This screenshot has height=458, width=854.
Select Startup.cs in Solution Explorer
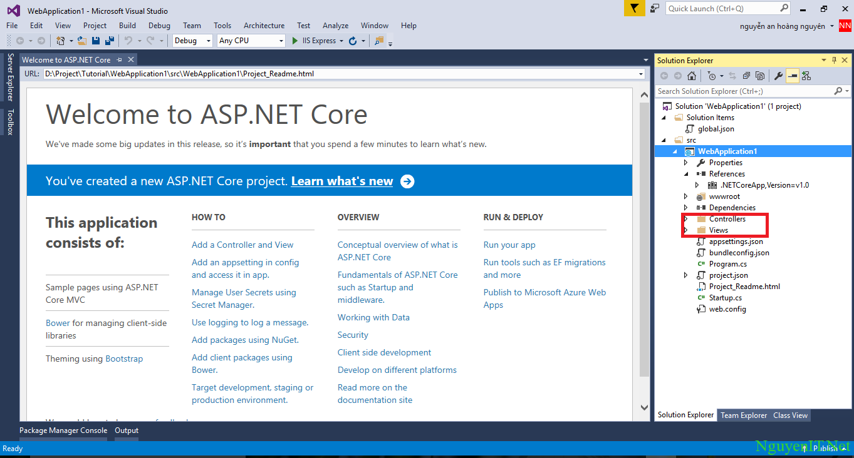click(726, 298)
